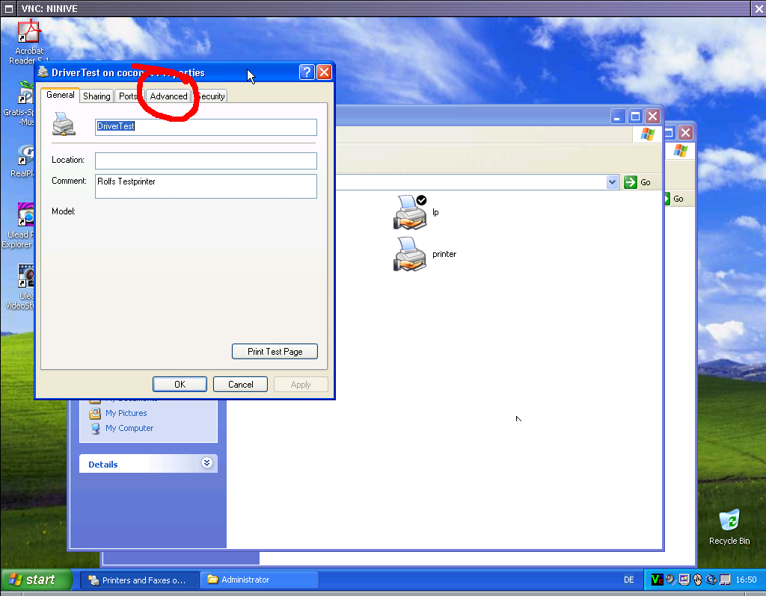This screenshot has width=766, height=596.
Task: Click the green Go arrow icon
Action: point(631,182)
